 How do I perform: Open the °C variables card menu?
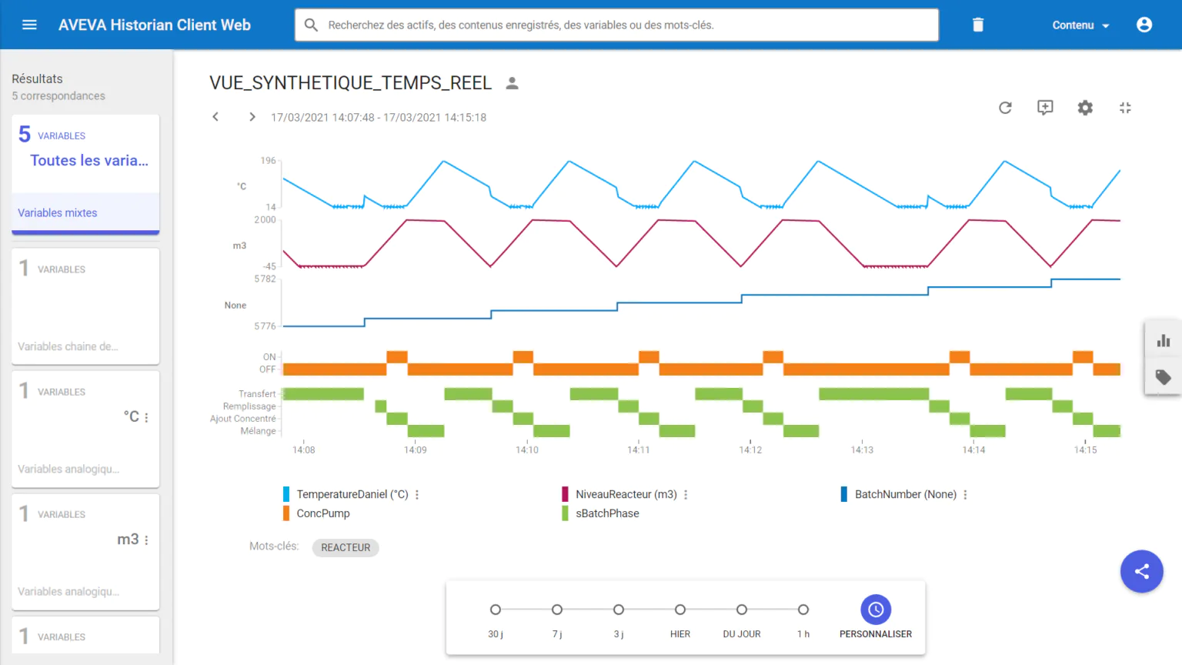(x=146, y=417)
